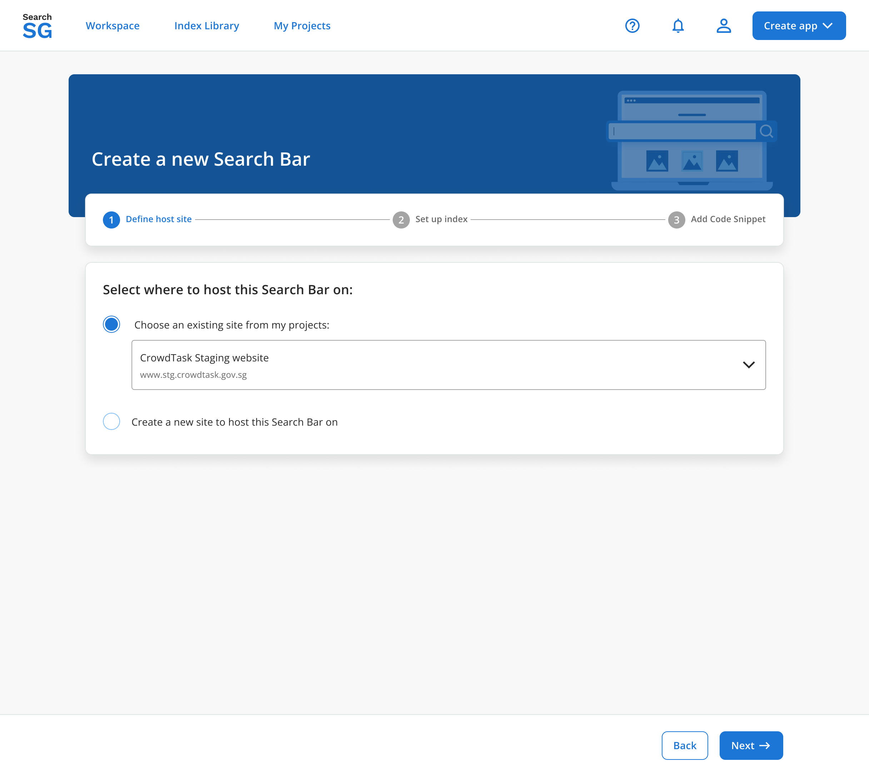
Task: Select 'Create a new site' radio button
Action: 111,421
